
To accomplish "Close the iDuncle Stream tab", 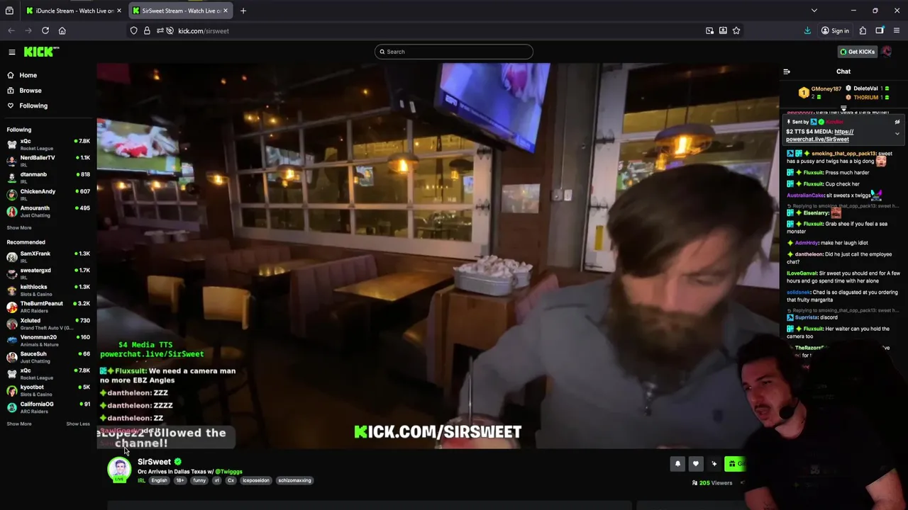I will (x=119, y=11).
